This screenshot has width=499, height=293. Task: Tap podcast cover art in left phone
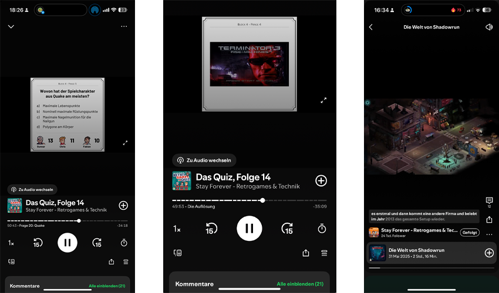15,205
